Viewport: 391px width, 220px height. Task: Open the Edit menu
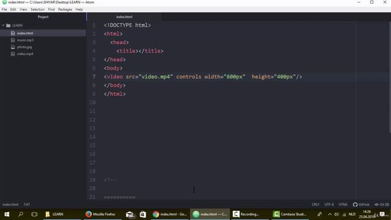click(13, 10)
